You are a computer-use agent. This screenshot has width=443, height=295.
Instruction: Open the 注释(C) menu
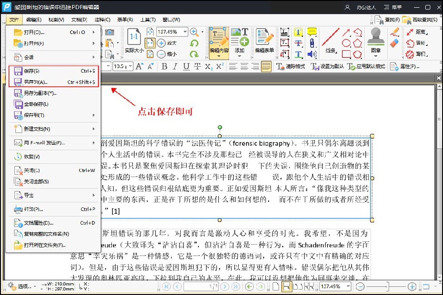(102, 20)
